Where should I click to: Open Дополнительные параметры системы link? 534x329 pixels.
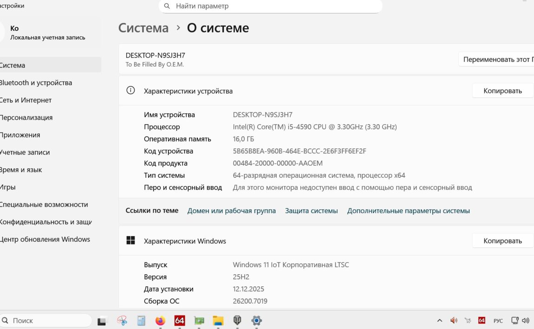pyautogui.click(x=408, y=211)
